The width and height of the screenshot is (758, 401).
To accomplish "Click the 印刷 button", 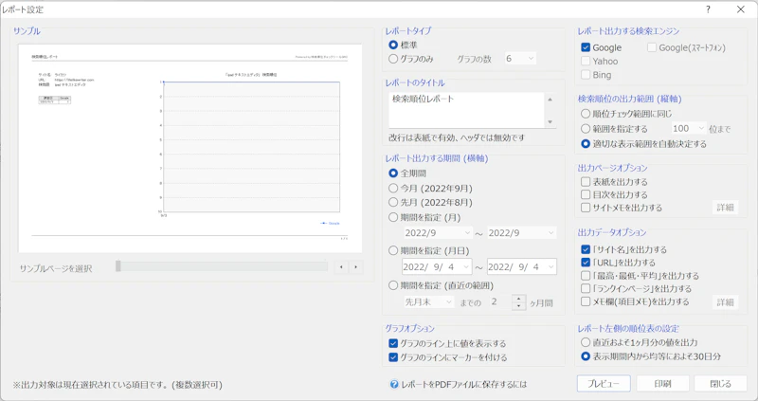I will coord(662,384).
